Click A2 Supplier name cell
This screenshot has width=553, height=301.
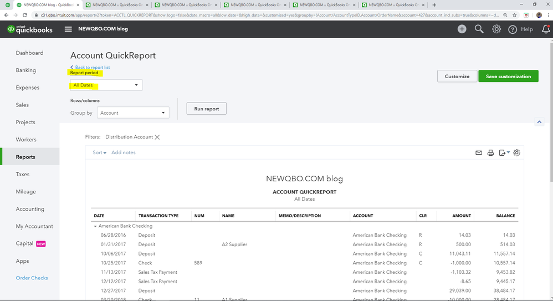click(234, 244)
